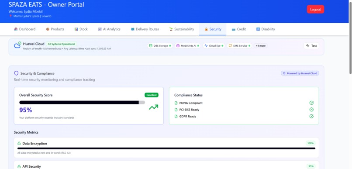Switch to the Products tab
The height and width of the screenshot is (169, 352).
(55, 29)
